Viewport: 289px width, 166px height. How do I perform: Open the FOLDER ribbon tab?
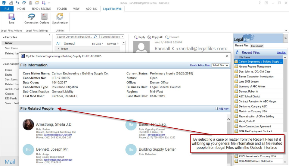point(62,9)
